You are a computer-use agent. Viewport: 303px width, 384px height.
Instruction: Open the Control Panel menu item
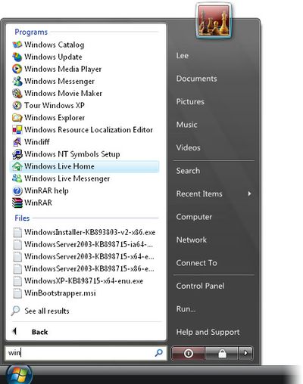(x=201, y=286)
